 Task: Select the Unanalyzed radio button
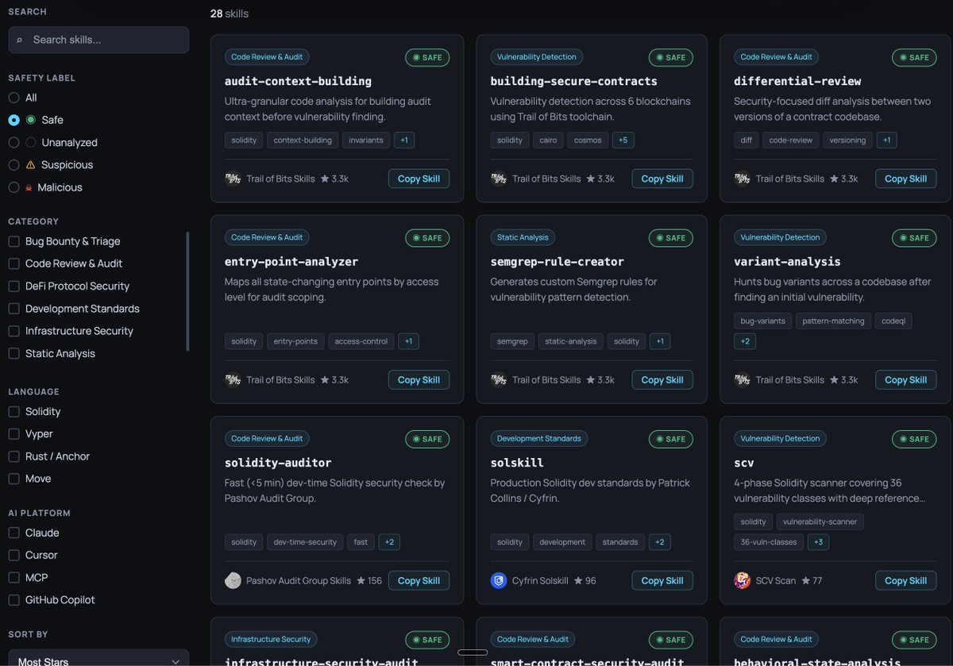point(14,142)
